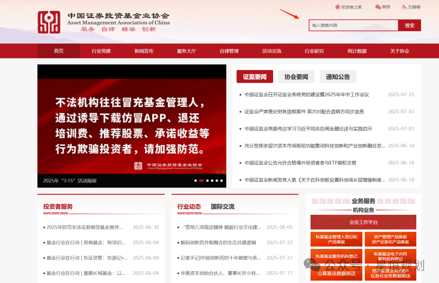439x283 pixels.
Task: Open the 新闻发布 menu
Action: point(144,51)
